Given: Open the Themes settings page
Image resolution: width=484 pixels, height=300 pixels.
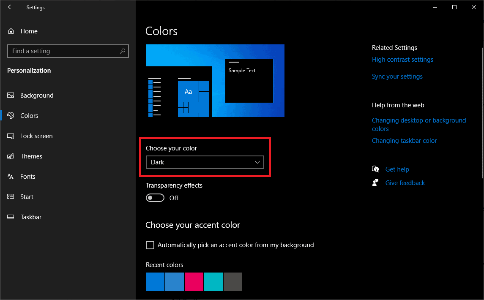Looking at the screenshot, I should [x=31, y=156].
